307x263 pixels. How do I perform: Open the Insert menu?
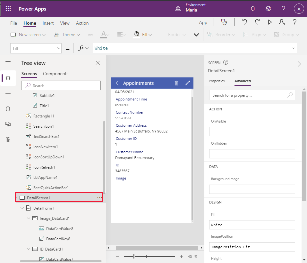48,23
